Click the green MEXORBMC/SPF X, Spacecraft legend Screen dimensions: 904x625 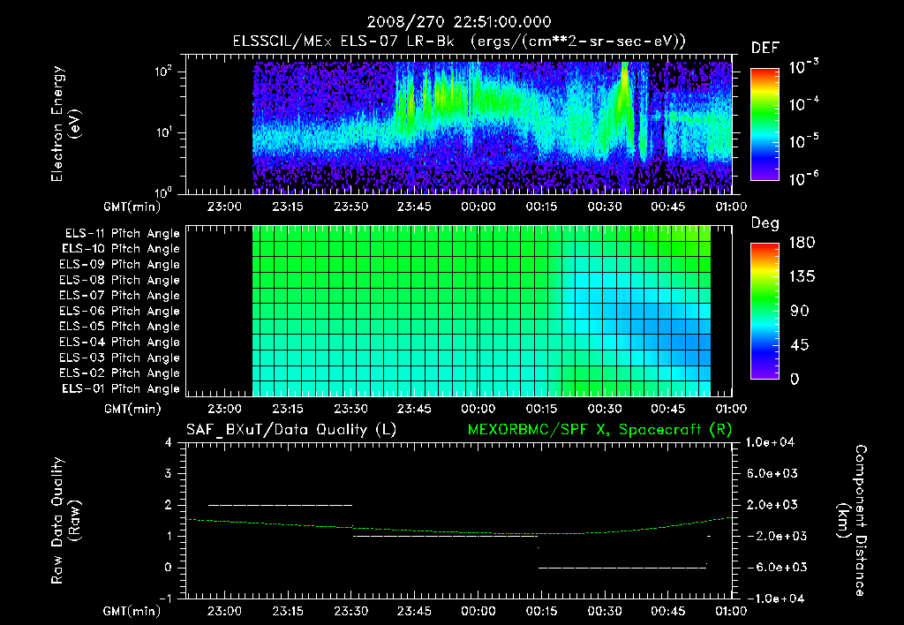(x=599, y=430)
